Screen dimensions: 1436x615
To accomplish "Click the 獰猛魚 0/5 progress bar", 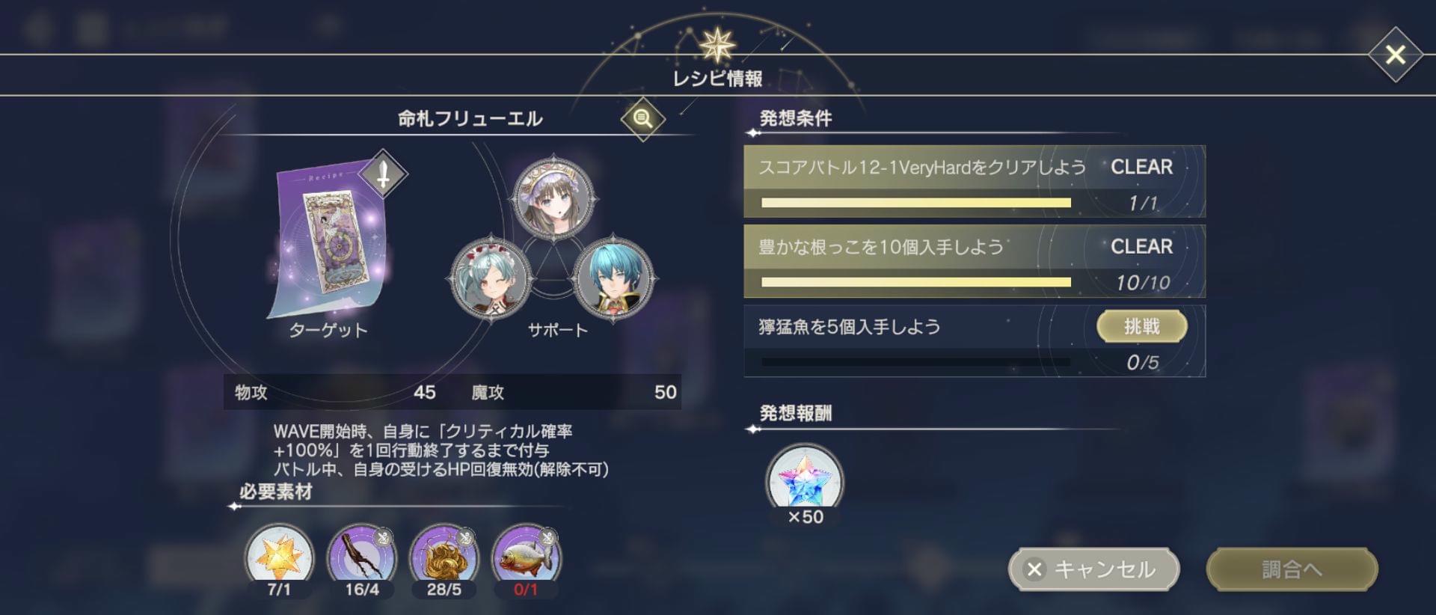I will [915, 362].
